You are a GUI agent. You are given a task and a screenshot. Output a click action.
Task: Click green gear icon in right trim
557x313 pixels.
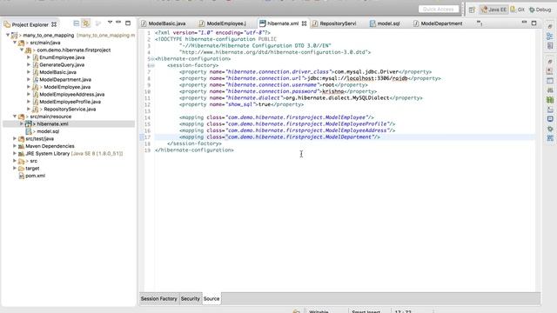550,129
